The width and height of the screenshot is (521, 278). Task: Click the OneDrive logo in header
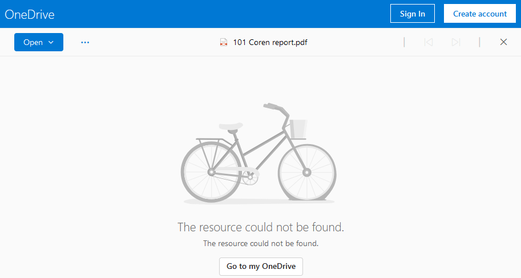click(30, 15)
